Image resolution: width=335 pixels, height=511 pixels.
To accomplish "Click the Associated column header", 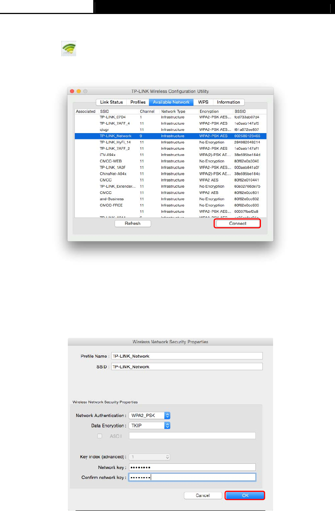I will point(86,111).
